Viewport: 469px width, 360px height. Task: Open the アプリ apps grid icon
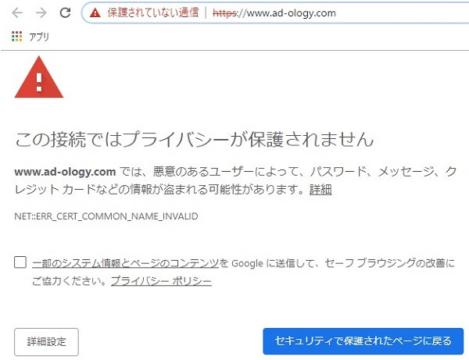(16, 37)
